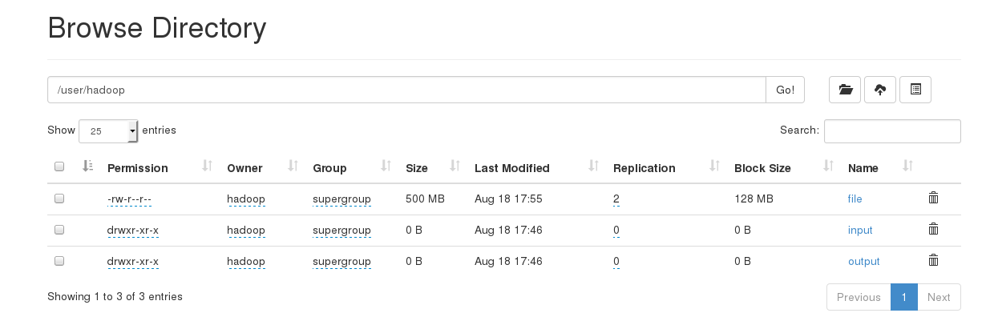Delete the input directory with trash icon
Image resolution: width=990 pixels, height=321 pixels.
(933, 230)
